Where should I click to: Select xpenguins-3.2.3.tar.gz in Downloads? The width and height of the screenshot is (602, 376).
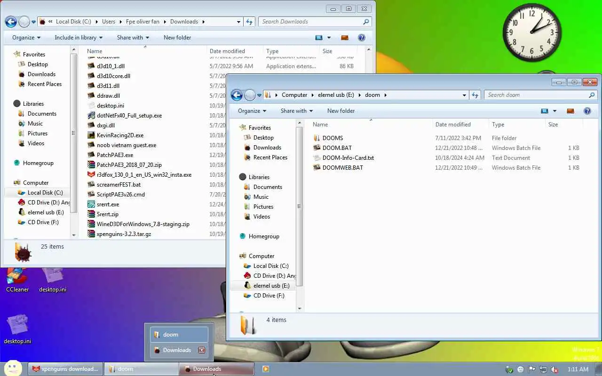[124, 234]
